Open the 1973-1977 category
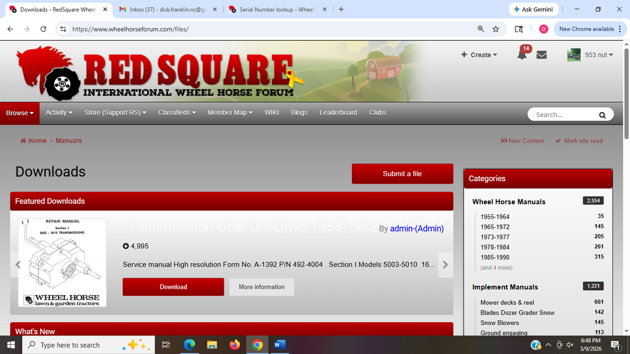Screen dimensions: 630x354 tap(495, 237)
